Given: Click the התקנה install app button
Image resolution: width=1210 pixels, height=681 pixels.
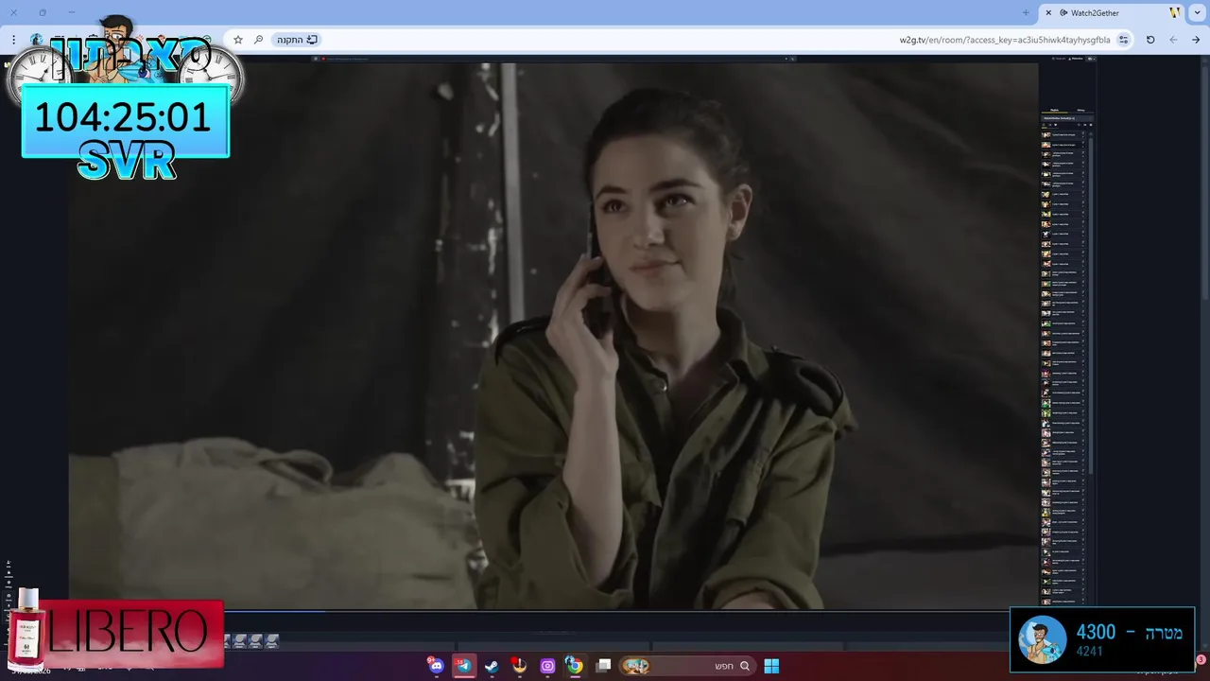Looking at the screenshot, I should click(297, 40).
